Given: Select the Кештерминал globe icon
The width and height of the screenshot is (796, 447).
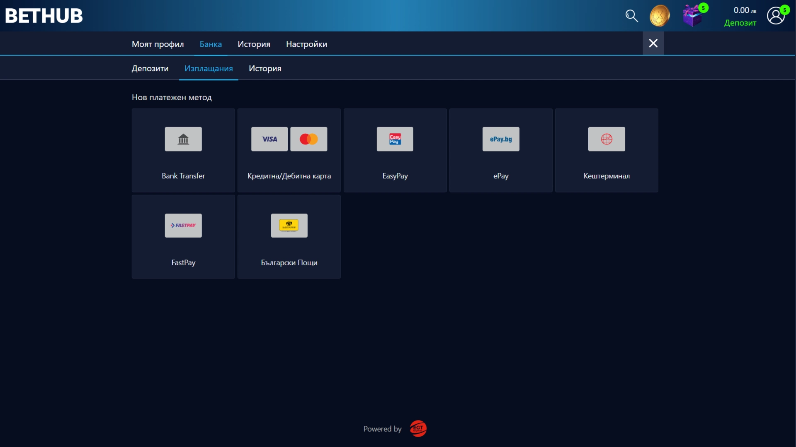Looking at the screenshot, I should coord(607,139).
